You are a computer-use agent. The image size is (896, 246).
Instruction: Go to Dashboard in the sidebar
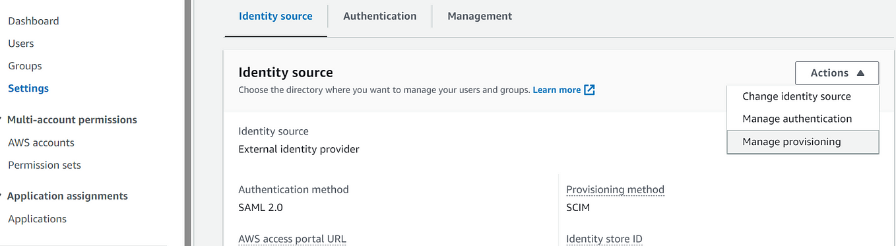pos(34,21)
